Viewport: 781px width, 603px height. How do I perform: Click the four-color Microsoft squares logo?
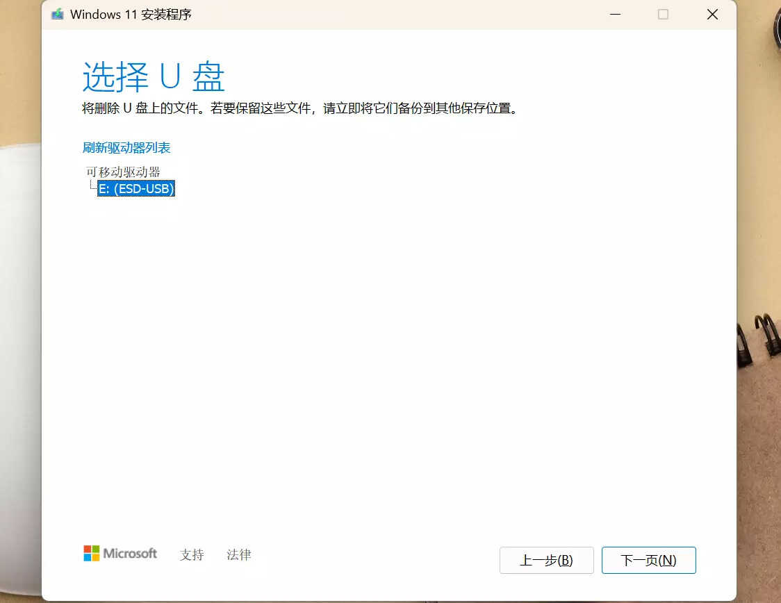[92, 553]
